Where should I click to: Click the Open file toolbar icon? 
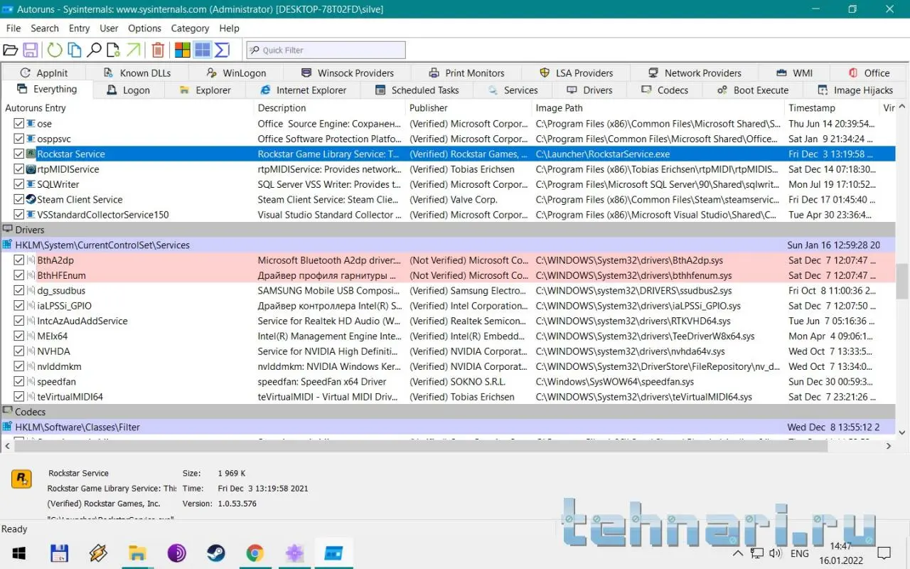pos(11,50)
